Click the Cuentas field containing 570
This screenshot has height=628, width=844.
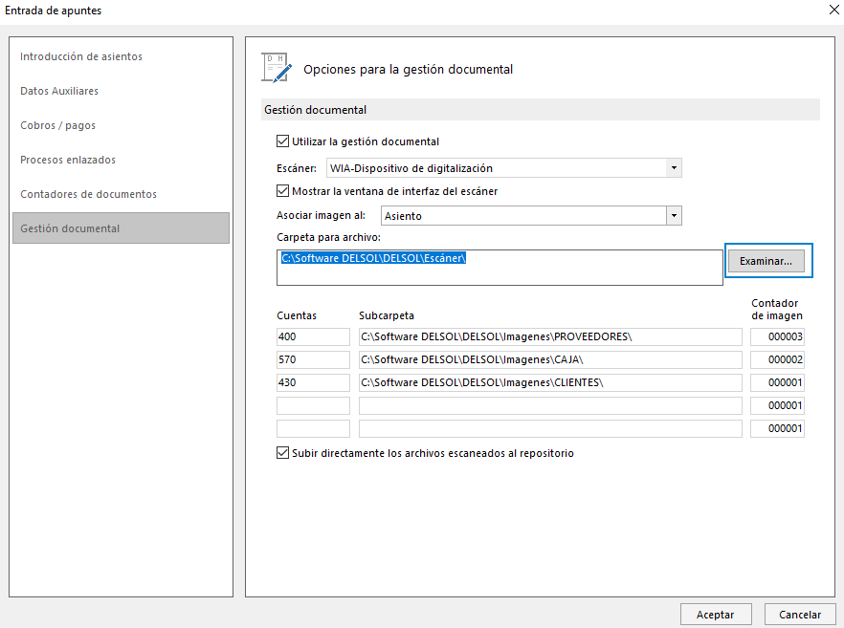[313, 359]
